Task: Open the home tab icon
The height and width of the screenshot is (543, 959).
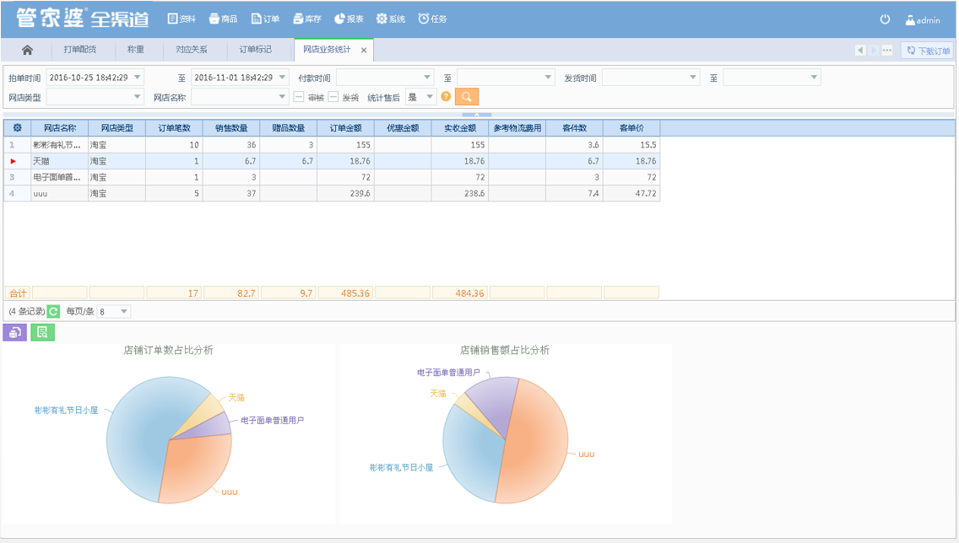Action: [x=27, y=50]
